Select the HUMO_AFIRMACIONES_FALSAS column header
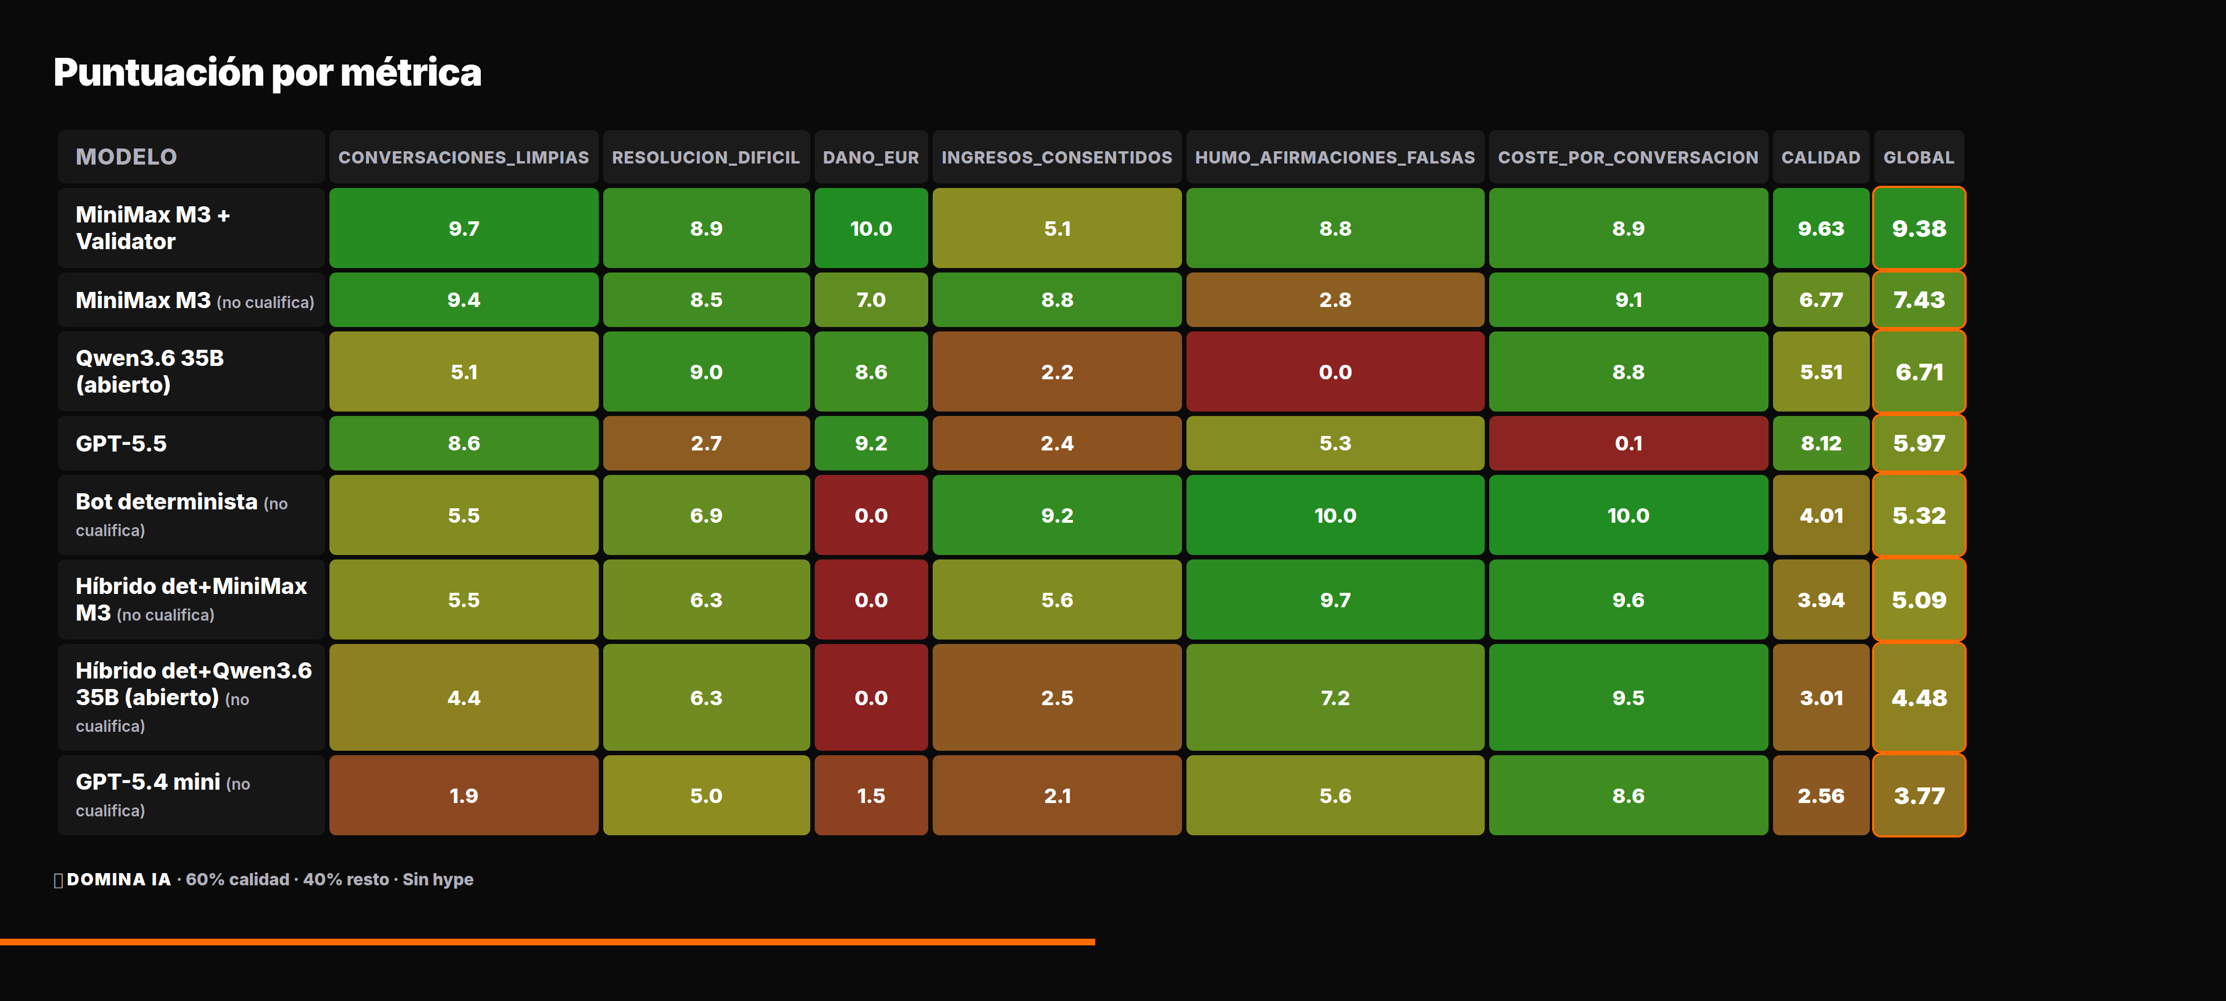The width and height of the screenshot is (2226, 1001). pos(1334,156)
